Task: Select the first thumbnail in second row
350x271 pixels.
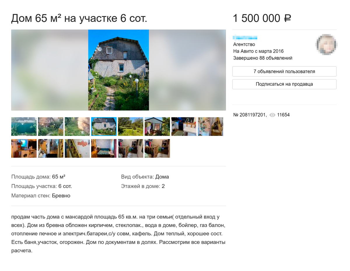Action: click(24, 148)
